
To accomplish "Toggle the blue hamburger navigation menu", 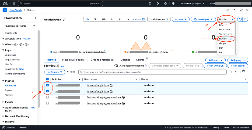I will [5, 10].
